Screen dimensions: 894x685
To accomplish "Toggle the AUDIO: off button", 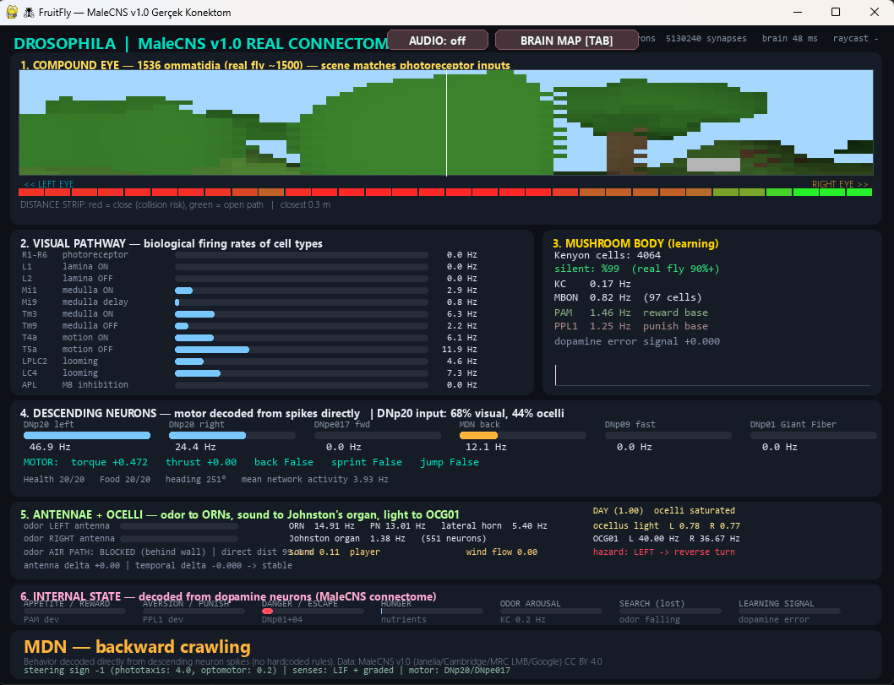I will (438, 41).
